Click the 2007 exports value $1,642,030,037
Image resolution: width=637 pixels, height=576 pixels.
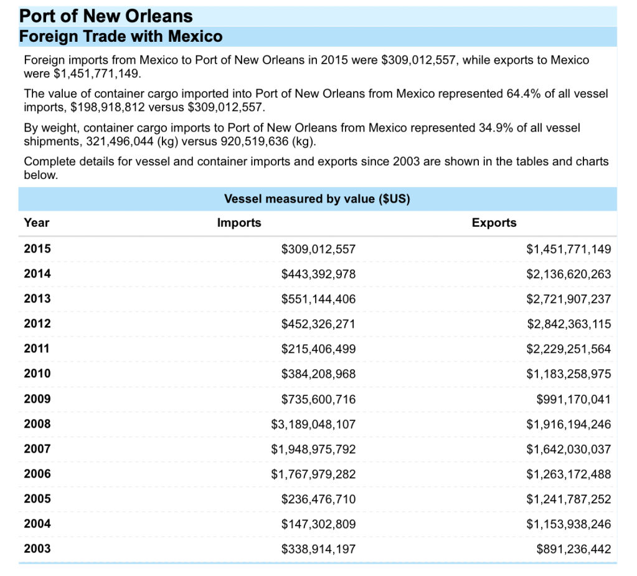(x=569, y=449)
